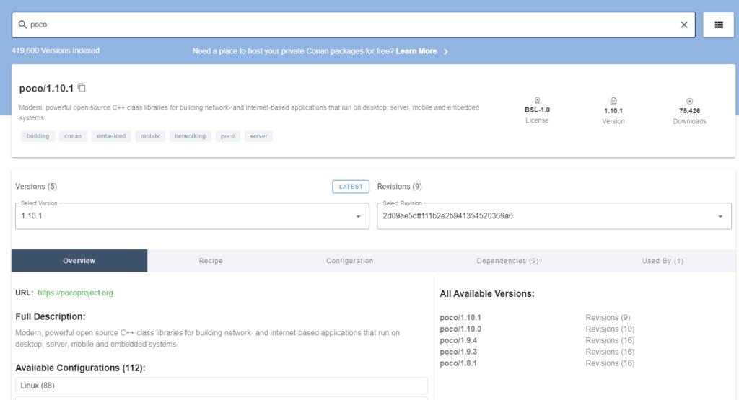This screenshot has height=400, width=739.
Task: Switch to the Configuration tab
Action: coord(349,261)
